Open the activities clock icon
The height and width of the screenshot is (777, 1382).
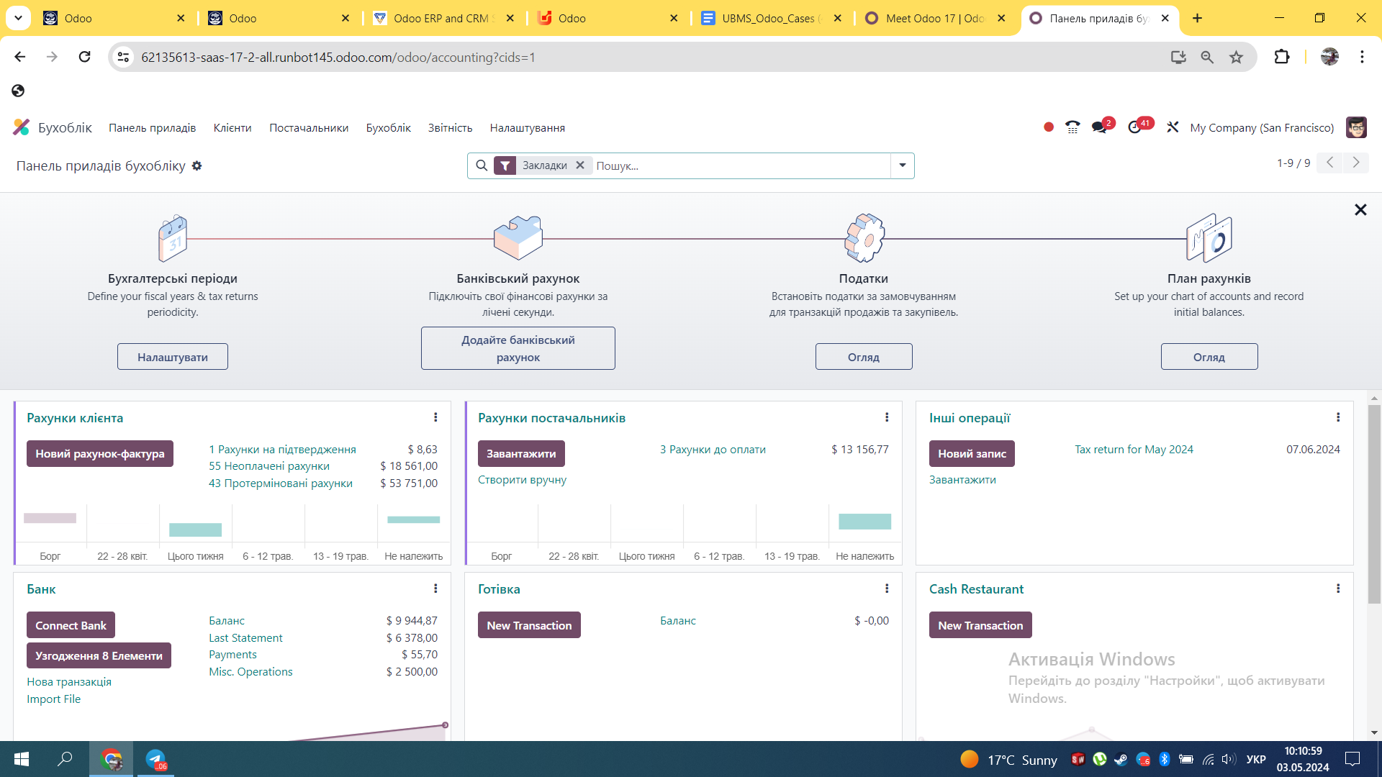pyautogui.click(x=1134, y=127)
